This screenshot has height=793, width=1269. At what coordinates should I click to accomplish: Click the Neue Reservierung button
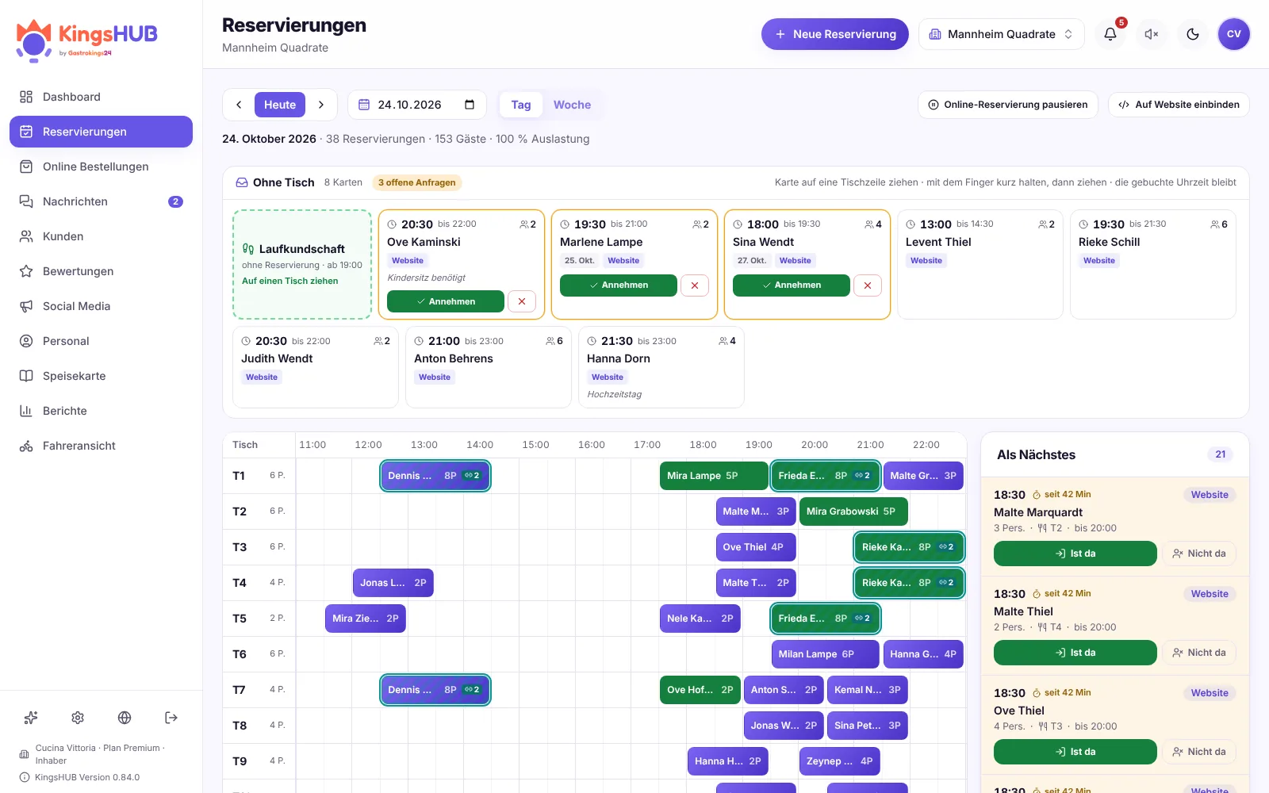coord(834,34)
